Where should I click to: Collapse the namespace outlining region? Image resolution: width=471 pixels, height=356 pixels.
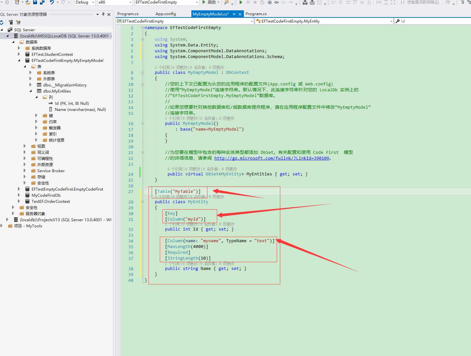click(x=142, y=28)
